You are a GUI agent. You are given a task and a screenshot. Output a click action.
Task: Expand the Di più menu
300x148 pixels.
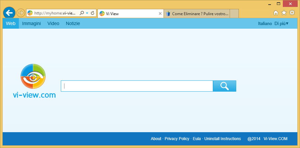click(x=281, y=23)
